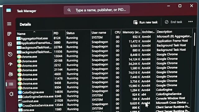Click the chrome.exe icon with PID 13044
The width and height of the screenshot is (199, 112).
coord(19,57)
